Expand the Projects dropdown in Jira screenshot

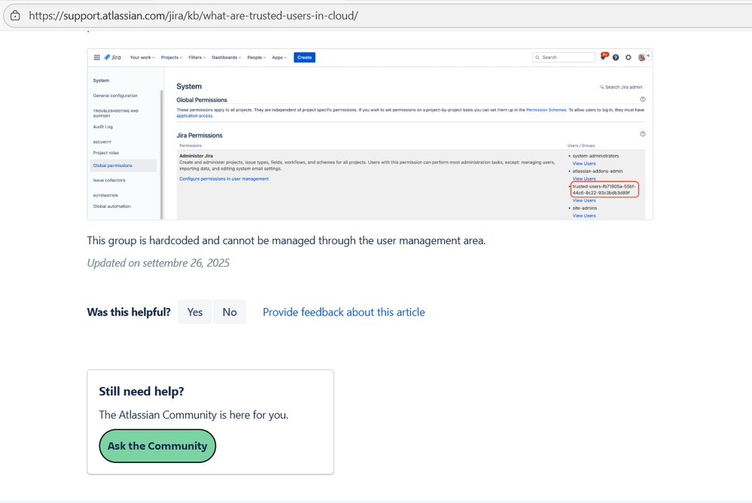click(172, 57)
